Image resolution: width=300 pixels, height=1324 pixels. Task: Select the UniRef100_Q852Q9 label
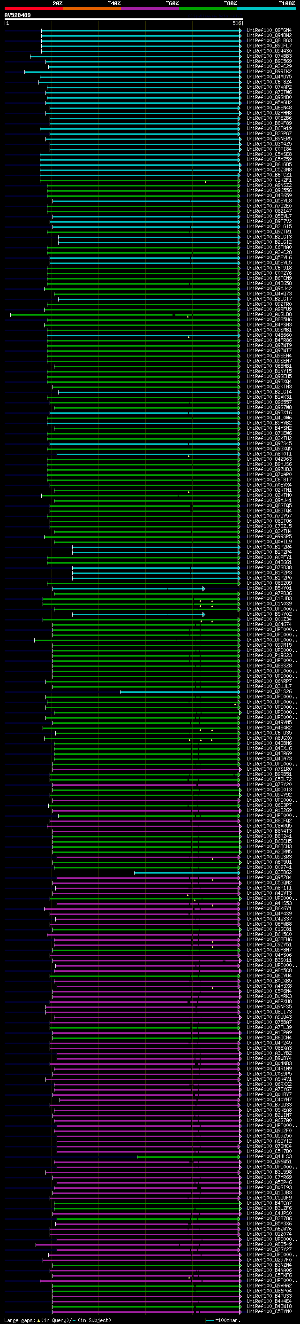coord(269,583)
